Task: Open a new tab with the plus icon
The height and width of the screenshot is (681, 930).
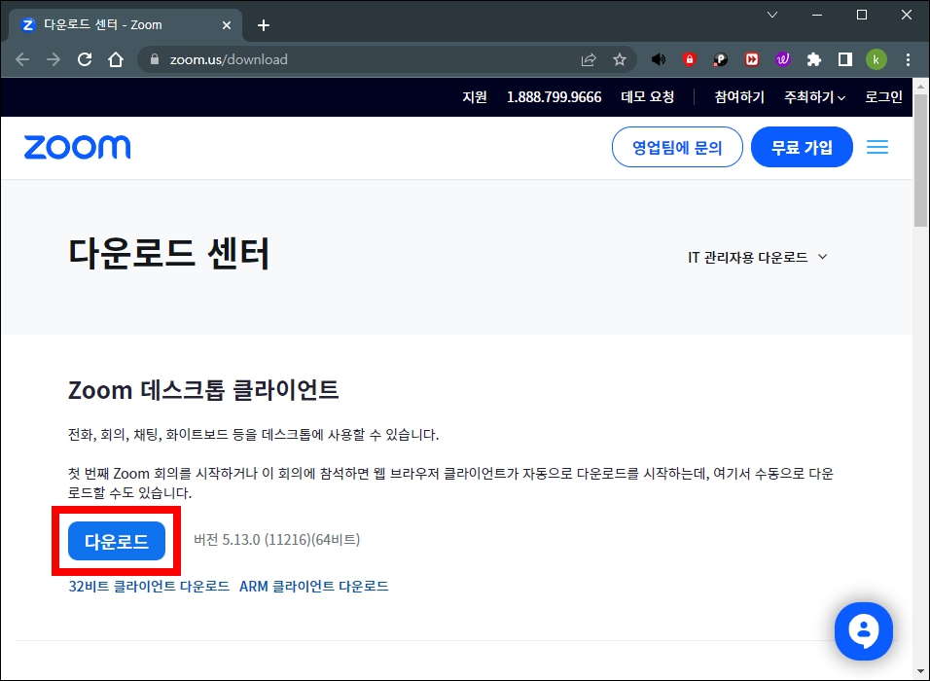Action: (264, 25)
